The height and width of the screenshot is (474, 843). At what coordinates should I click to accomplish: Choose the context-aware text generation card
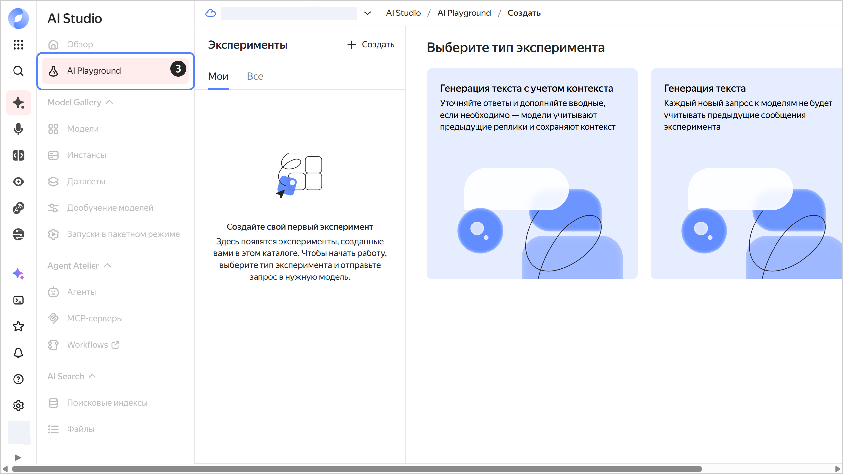point(532,173)
